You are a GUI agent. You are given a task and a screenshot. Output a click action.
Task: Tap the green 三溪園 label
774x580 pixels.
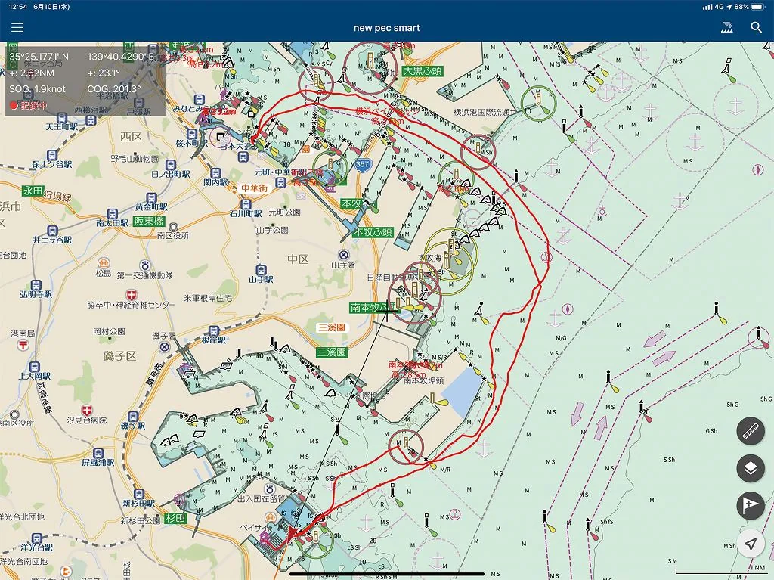tap(332, 352)
